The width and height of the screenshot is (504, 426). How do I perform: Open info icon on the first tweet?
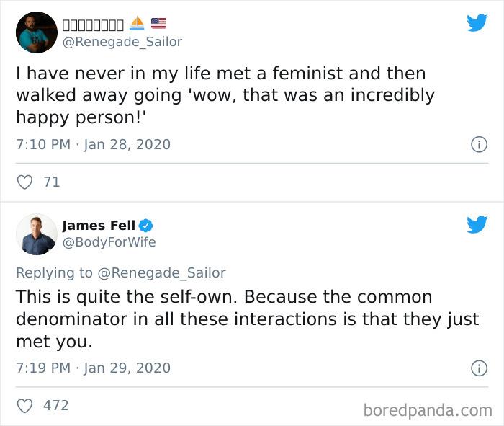coord(478,144)
